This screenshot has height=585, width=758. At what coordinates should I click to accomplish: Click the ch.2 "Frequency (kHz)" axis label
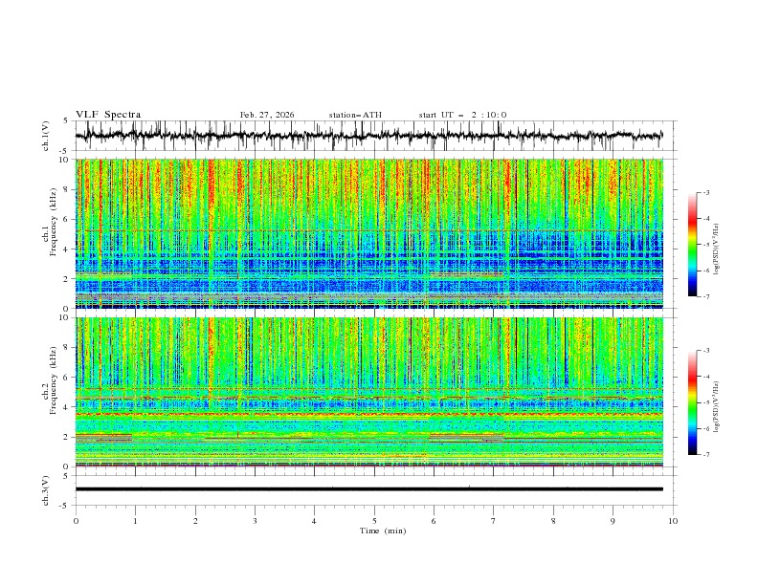[53, 379]
